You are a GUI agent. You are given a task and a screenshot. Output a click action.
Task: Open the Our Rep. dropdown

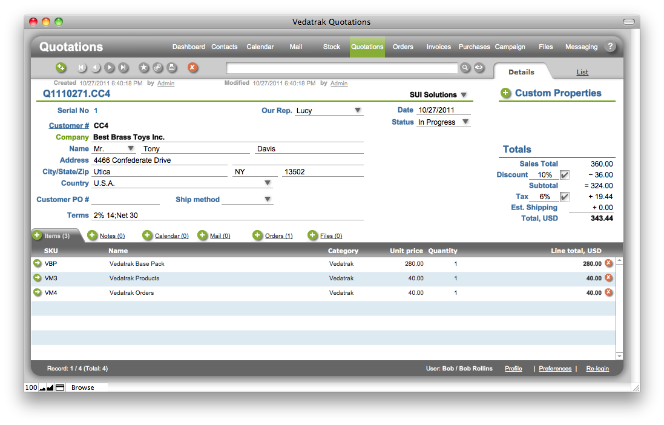358,111
